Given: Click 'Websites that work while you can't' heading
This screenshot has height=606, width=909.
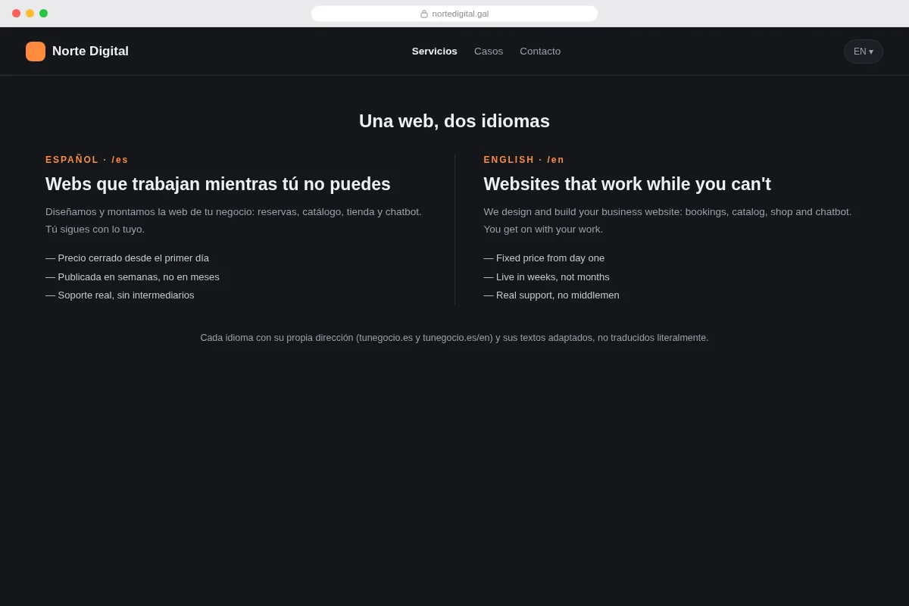Looking at the screenshot, I should 627,184.
